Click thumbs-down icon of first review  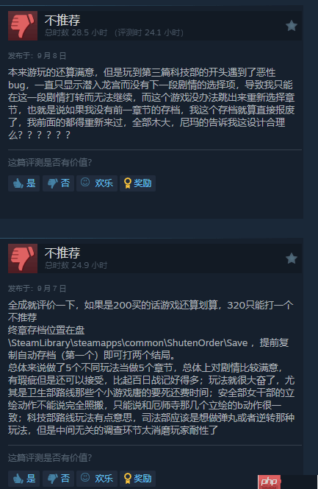[x=23, y=26]
